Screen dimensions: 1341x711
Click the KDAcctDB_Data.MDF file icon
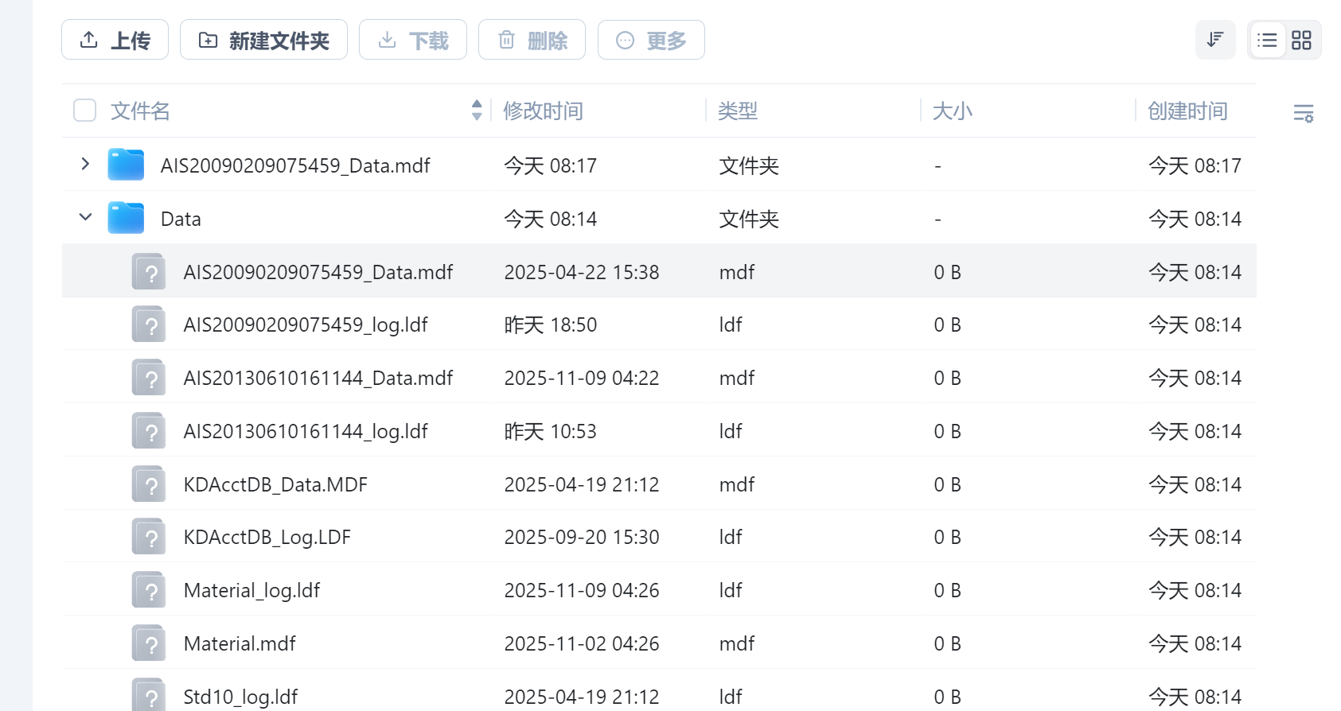coord(149,484)
